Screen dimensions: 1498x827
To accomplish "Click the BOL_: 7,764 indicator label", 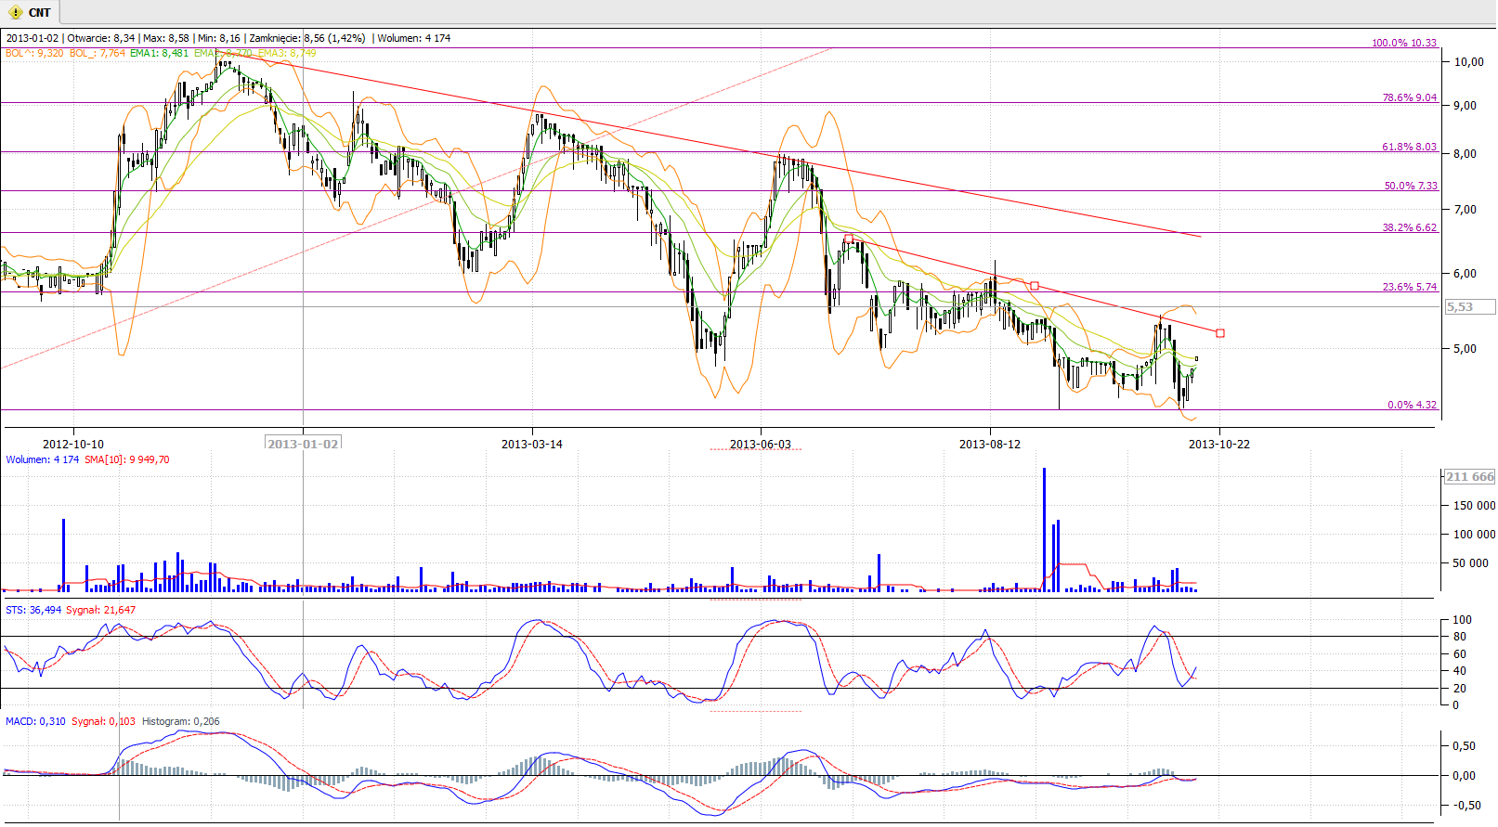I will coord(98,53).
